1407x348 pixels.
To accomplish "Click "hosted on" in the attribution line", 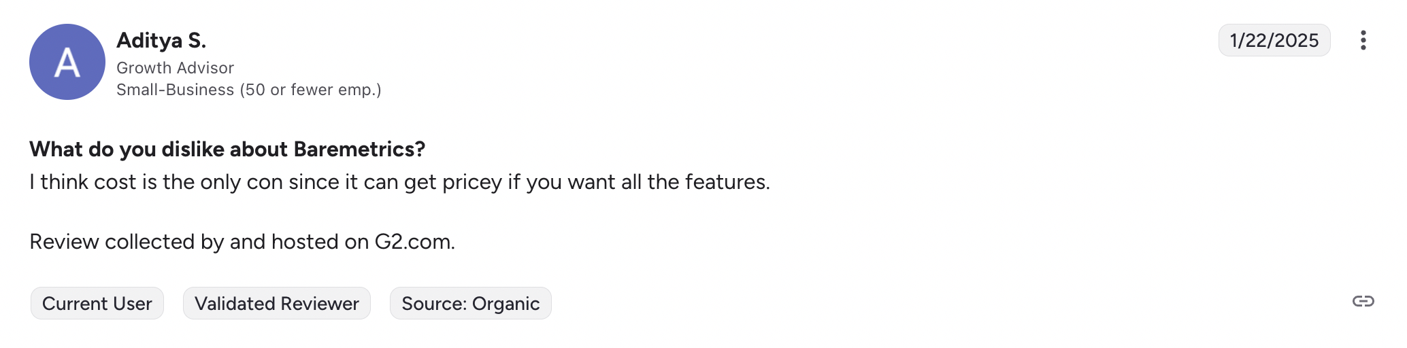I will [320, 242].
